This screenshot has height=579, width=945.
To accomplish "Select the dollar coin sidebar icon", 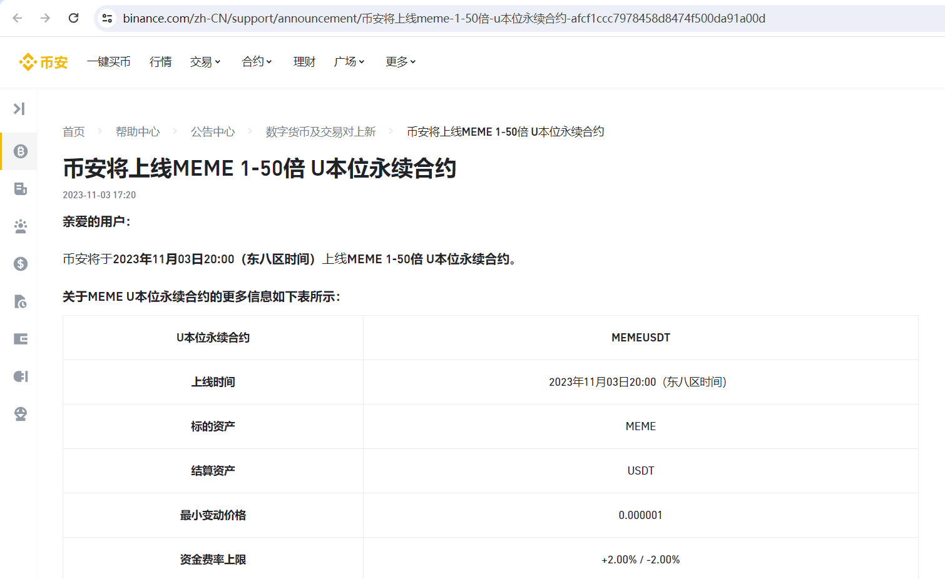I will pos(21,264).
